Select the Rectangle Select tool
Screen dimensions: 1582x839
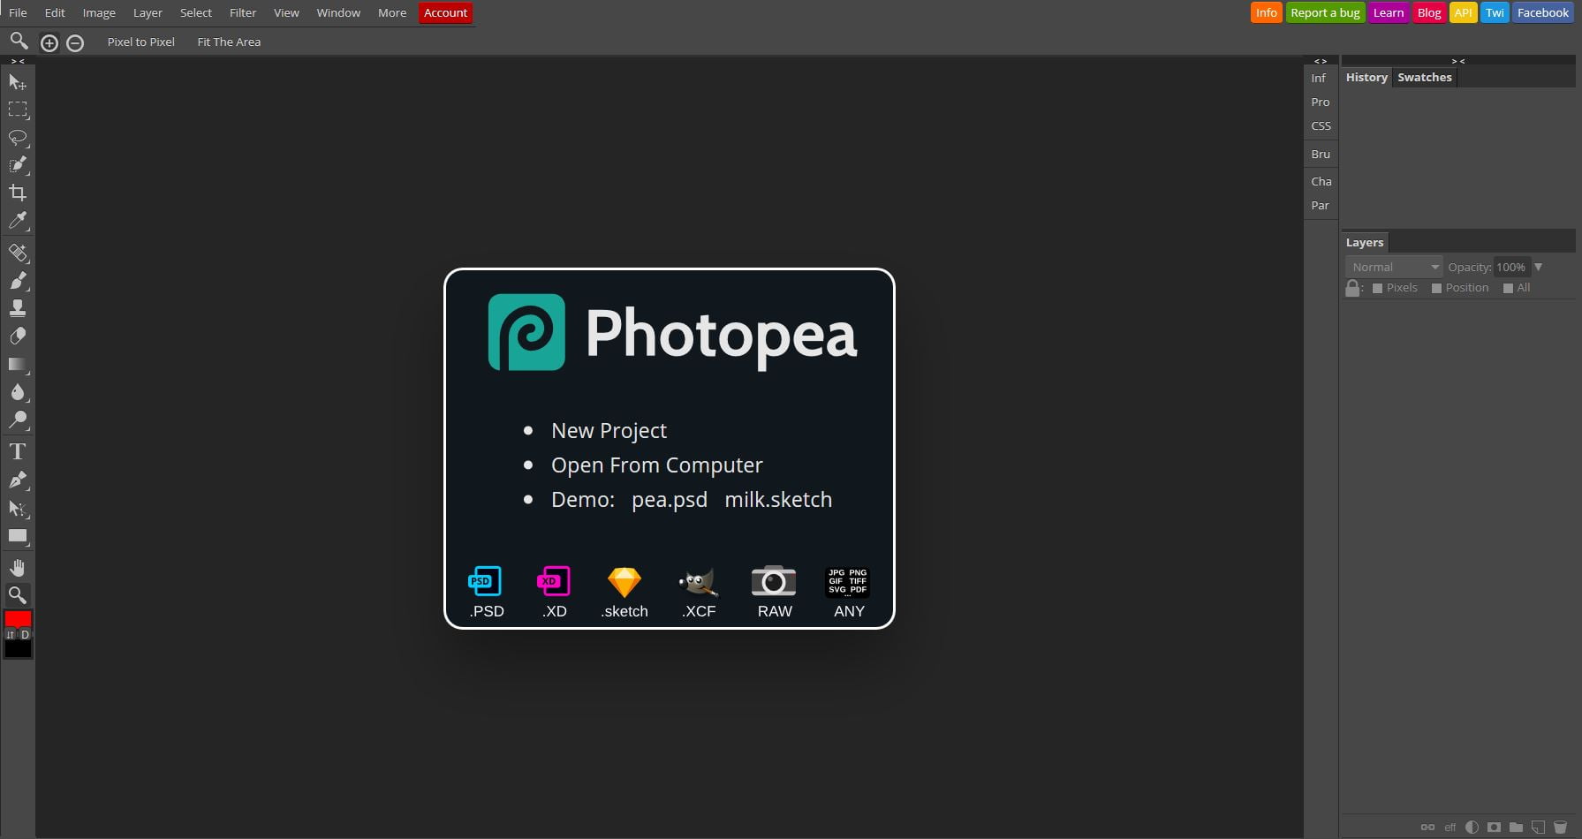point(18,110)
